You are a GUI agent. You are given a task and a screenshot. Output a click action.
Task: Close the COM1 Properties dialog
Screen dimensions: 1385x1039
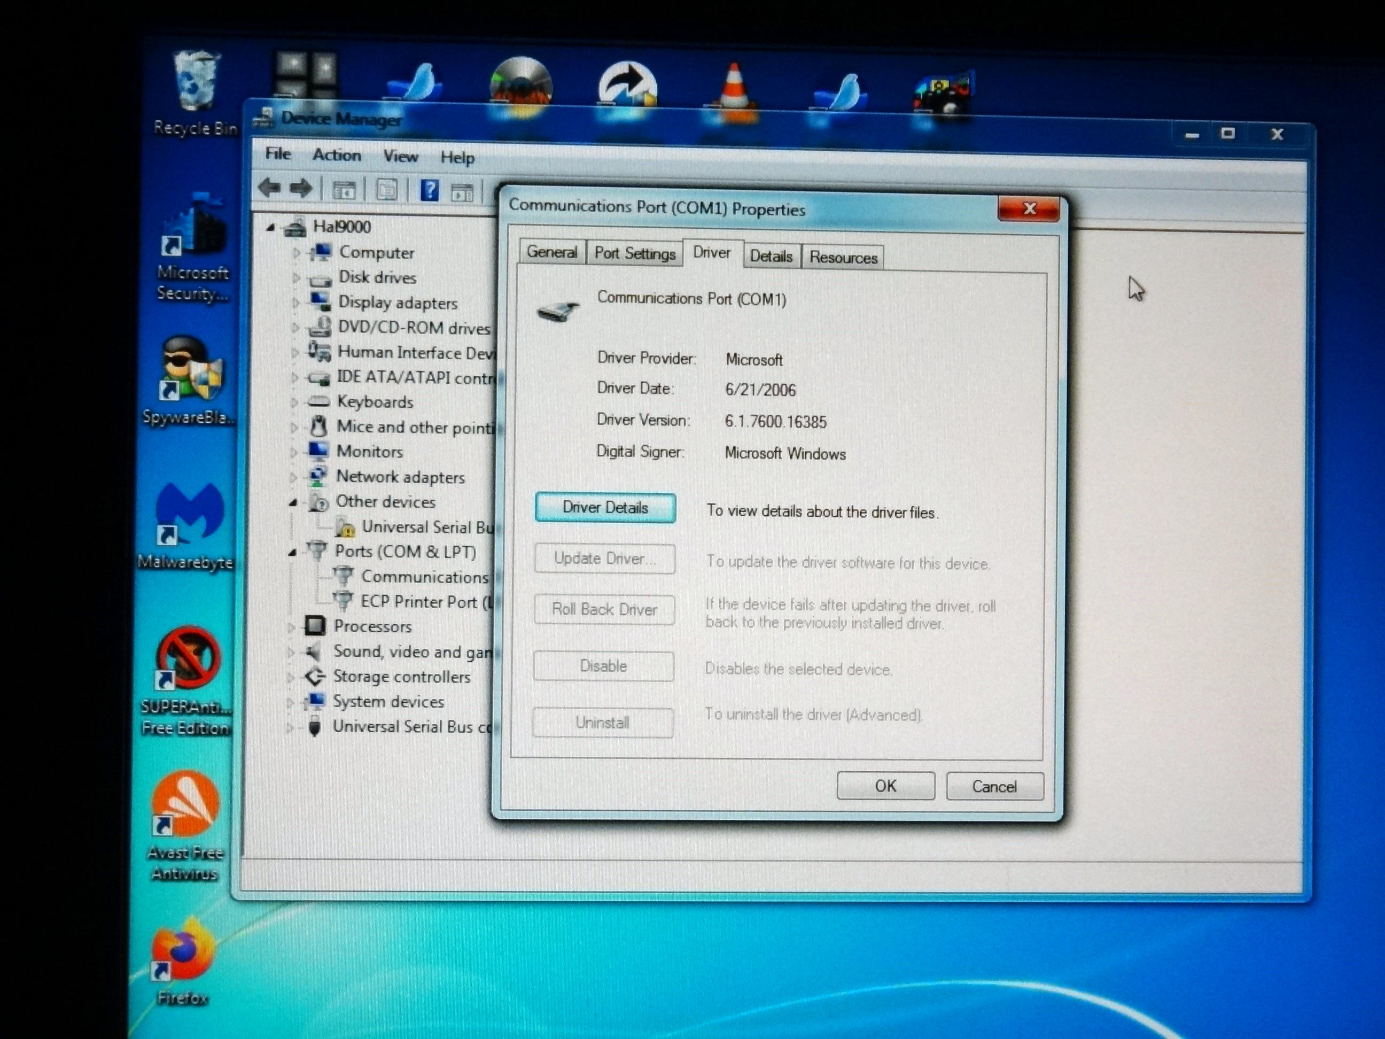(1029, 209)
